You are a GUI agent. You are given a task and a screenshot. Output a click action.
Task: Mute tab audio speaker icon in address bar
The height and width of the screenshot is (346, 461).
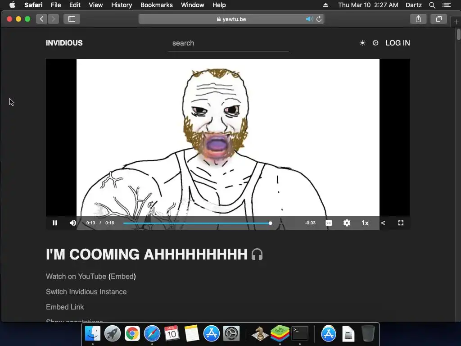click(309, 19)
